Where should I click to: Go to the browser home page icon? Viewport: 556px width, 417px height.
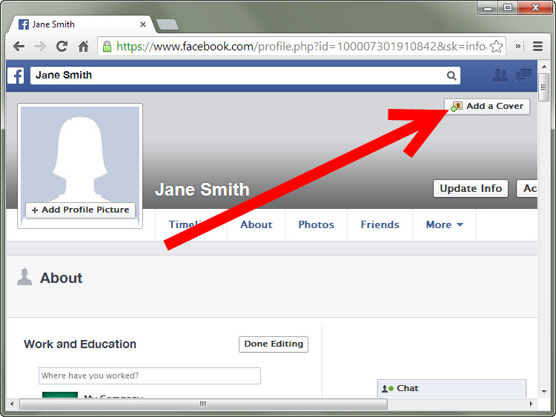[83, 47]
